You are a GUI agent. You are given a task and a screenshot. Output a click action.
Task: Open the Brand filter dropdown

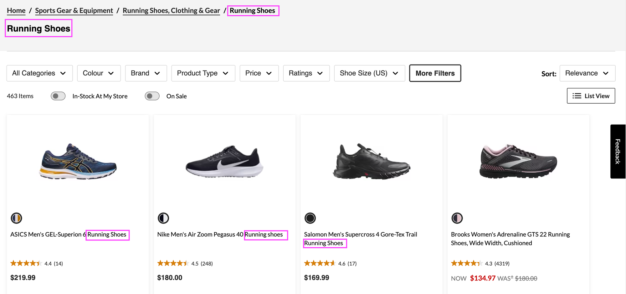coord(146,73)
